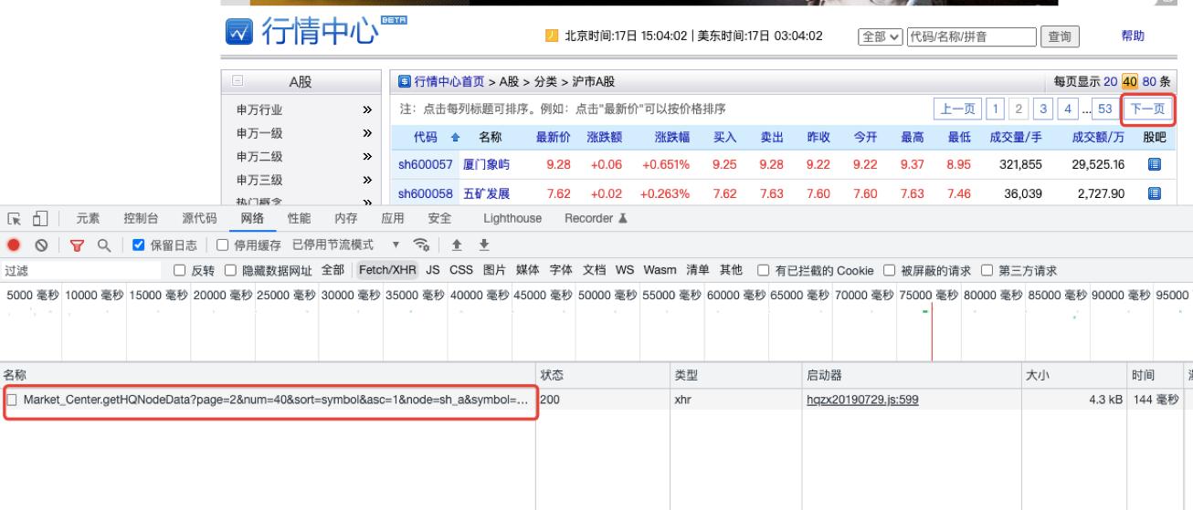The image size is (1193, 510).
Task: Check 隐藏数据网址 checkbox
Action: point(229,270)
